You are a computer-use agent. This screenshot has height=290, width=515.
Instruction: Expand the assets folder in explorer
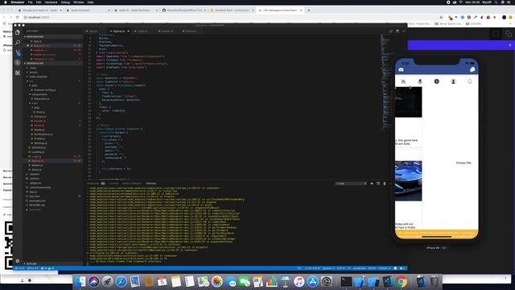[33, 72]
